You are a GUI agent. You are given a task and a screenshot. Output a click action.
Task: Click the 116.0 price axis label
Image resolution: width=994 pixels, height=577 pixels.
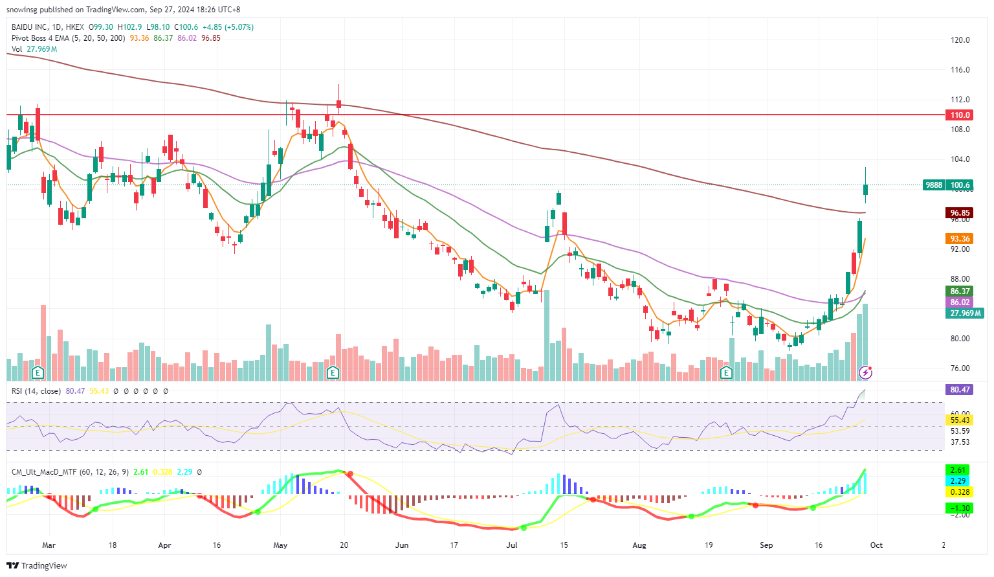click(x=960, y=70)
